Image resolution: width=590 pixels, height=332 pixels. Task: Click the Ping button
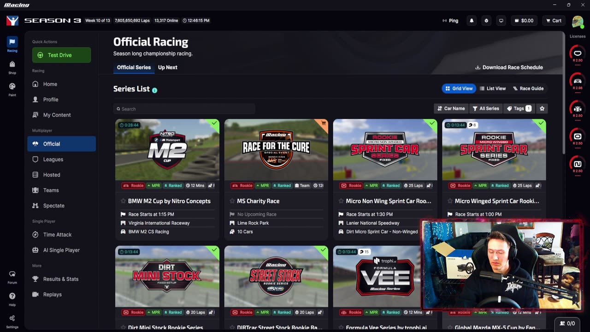450,21
